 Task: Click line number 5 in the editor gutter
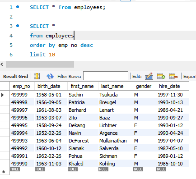11,45
